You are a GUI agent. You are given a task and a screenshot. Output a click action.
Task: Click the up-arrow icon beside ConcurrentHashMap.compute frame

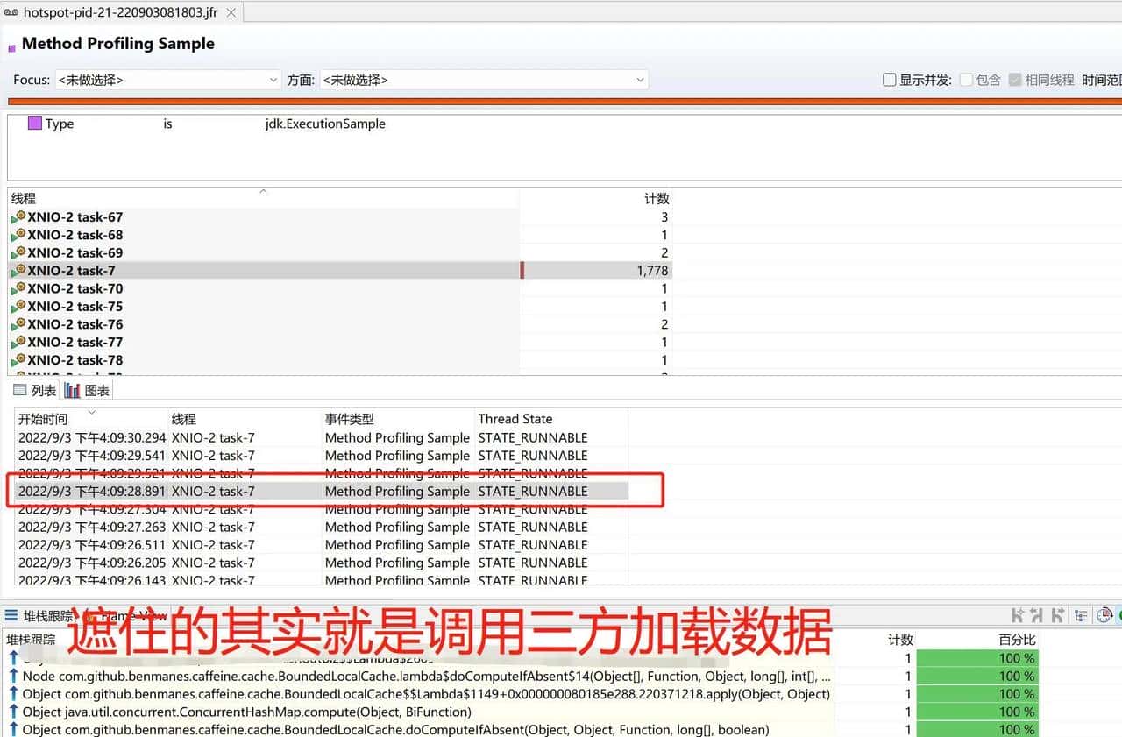[x=13, y=712]
